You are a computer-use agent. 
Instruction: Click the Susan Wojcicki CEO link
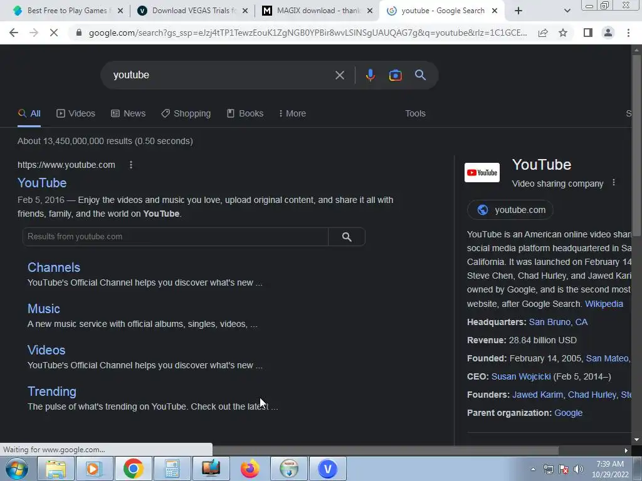pos(521,376)
